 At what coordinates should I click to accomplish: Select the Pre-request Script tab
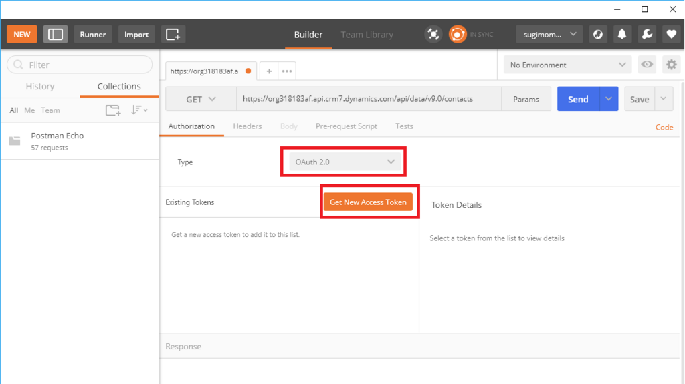[347, 126]
